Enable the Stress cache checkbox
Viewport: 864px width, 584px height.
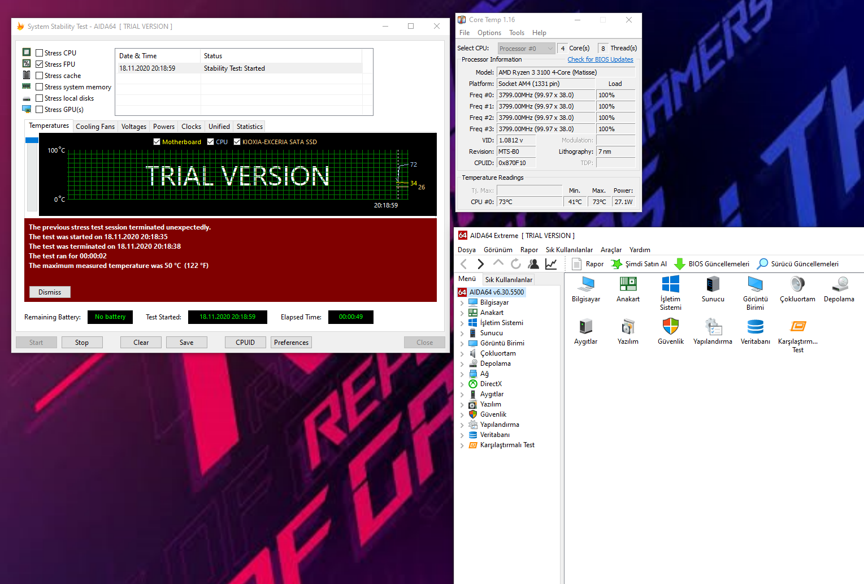40,76
